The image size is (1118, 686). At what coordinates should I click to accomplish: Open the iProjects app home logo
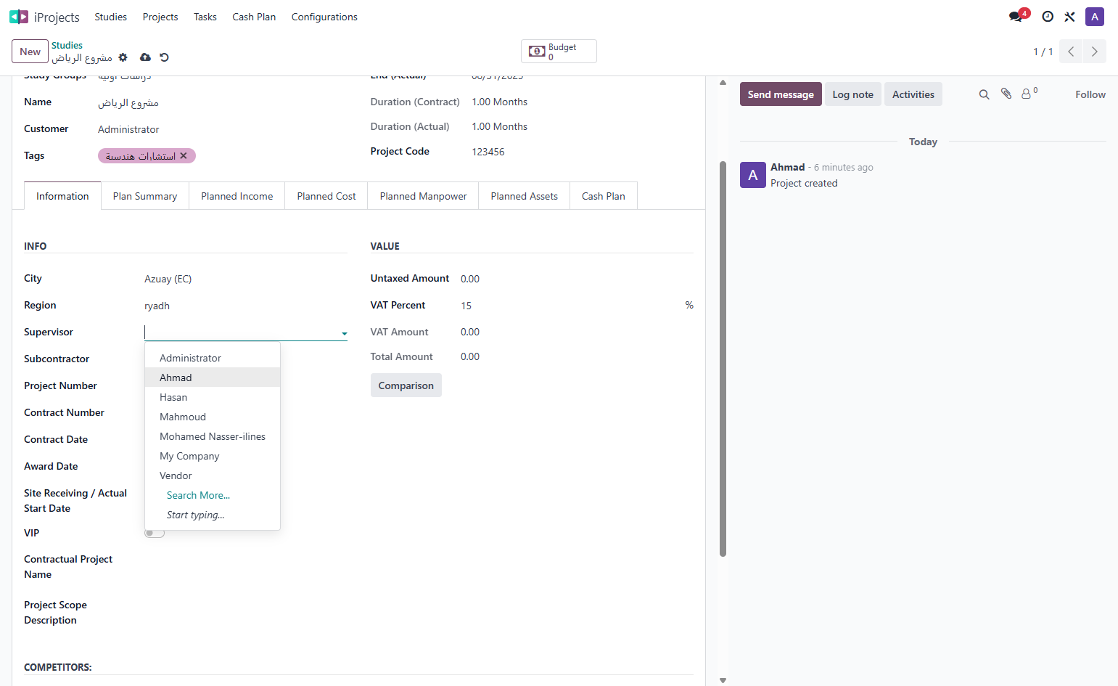click(x=19, y=17)
